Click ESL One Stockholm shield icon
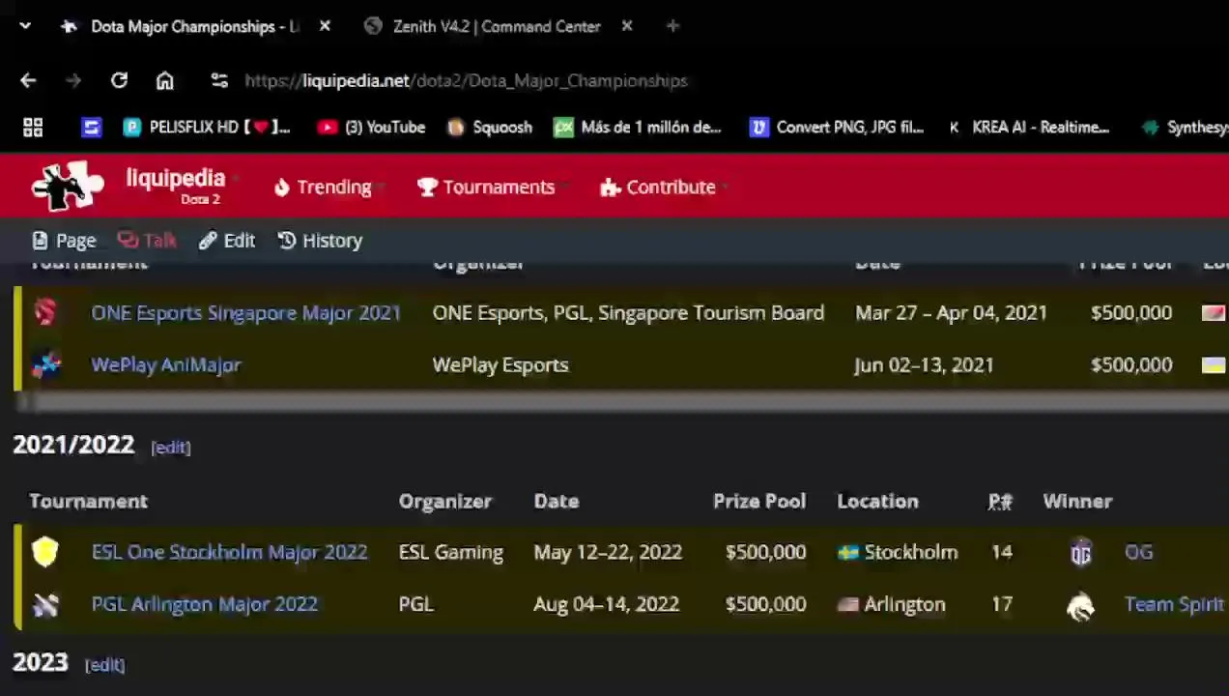 coord(45,552)
